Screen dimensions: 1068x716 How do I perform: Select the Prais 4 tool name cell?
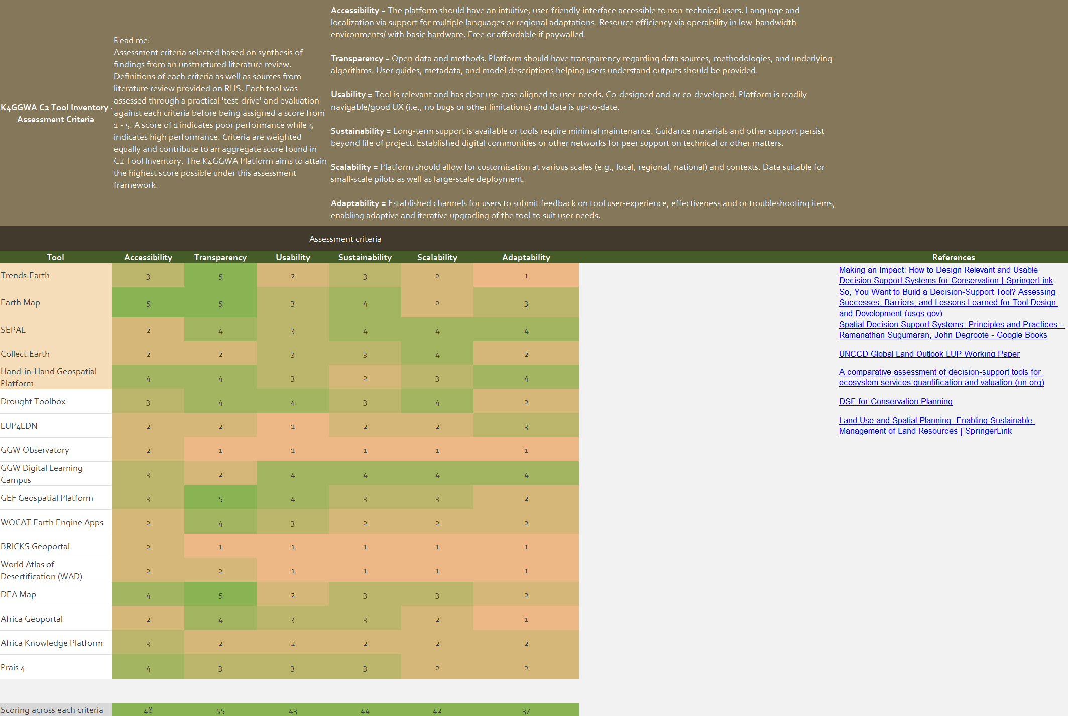56,667
